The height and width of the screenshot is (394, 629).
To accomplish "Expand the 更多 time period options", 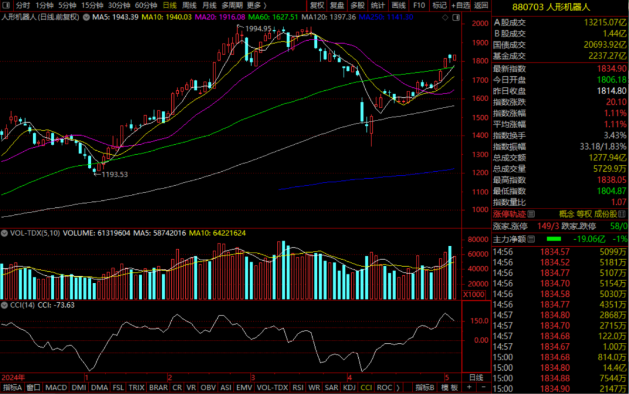I will point(256,5).
